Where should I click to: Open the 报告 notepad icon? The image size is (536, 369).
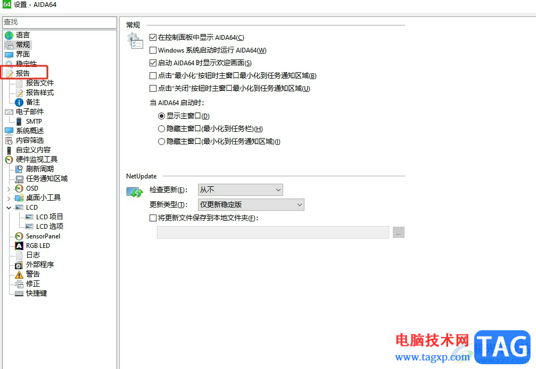(x=9, y=73)
